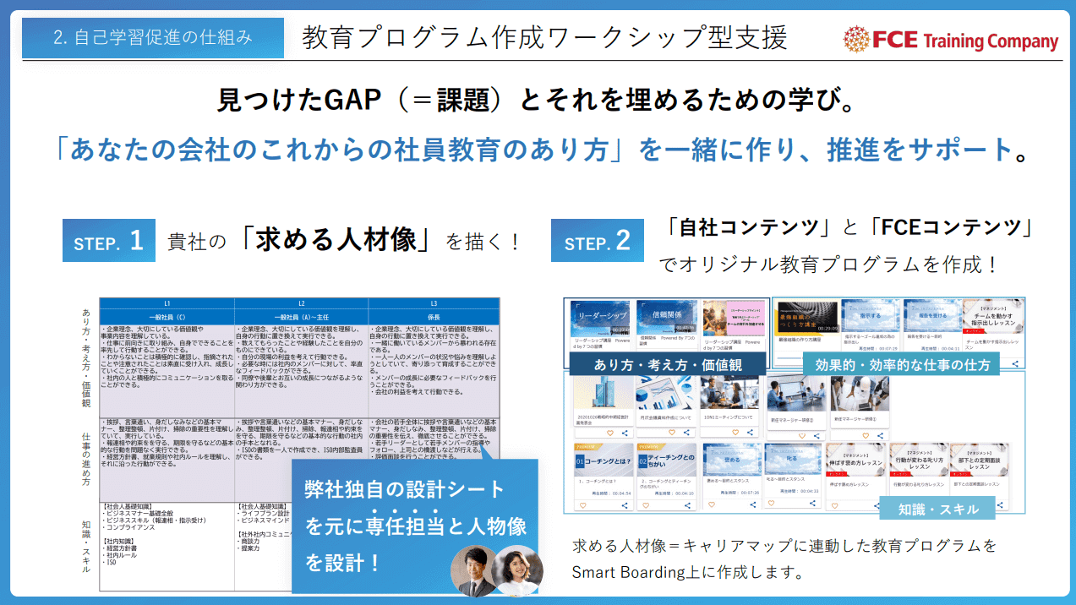This screenshot has height=605, width=1076.
Task: Click the 弊社独自の設計シート callout box
Action: pos(416,526)
